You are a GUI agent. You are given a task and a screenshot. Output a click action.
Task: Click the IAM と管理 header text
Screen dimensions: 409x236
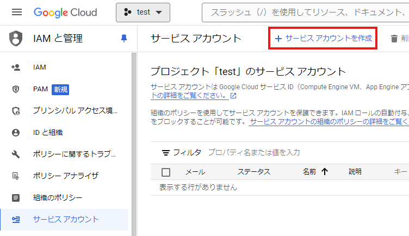pos(58,39)
